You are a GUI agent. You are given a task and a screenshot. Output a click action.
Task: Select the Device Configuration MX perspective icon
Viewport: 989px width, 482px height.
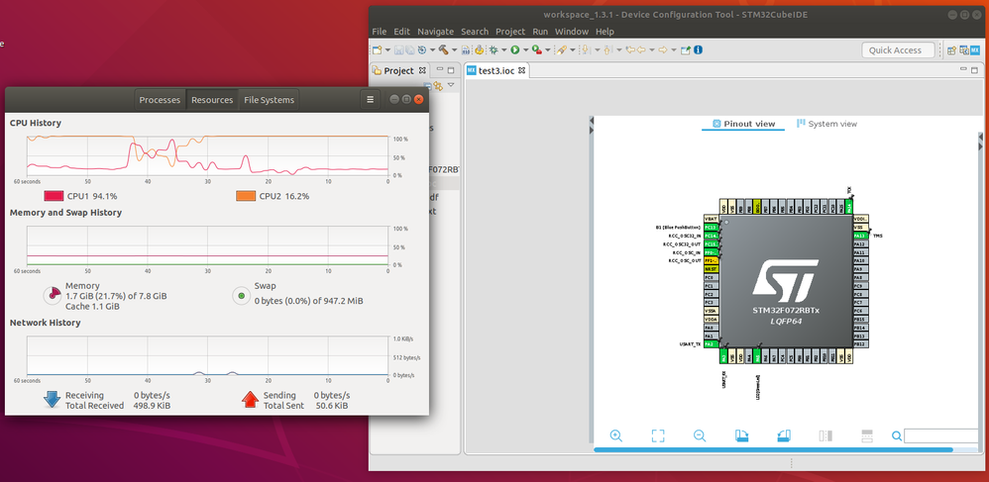[x=974, y=50]
